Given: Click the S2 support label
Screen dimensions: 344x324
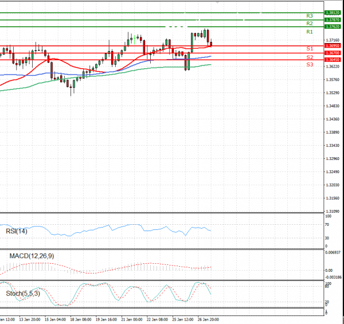Looking at the screenshot, I should click(310, 57).
